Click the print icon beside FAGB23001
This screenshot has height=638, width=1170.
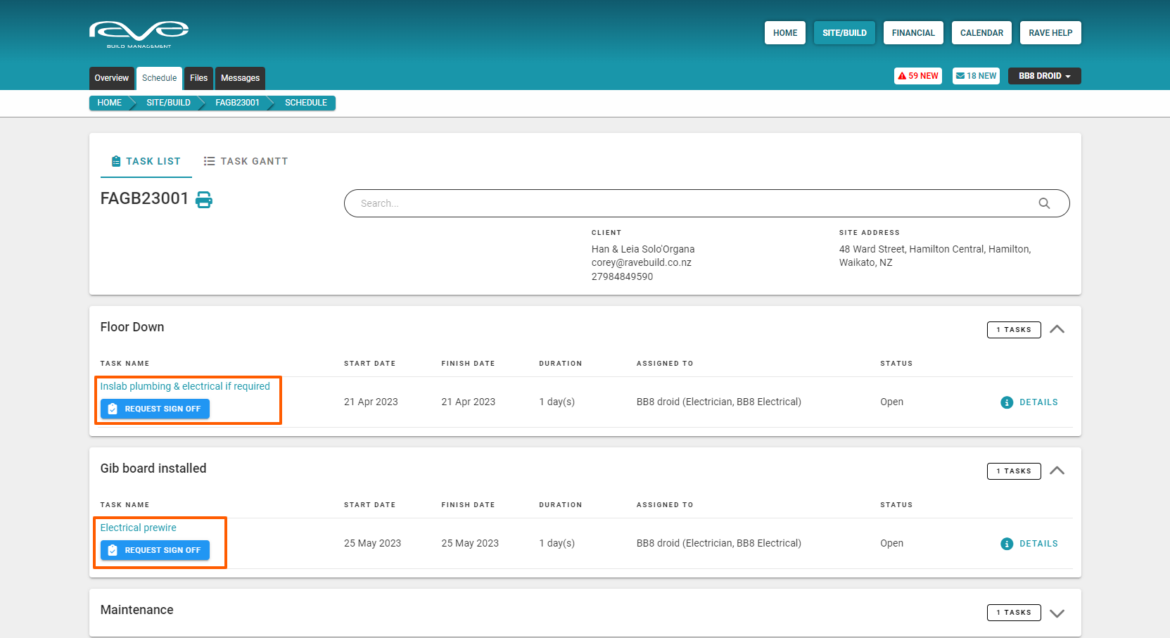click(x=203, y=200)
